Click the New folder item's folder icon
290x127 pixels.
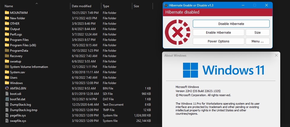click(7, 18)
